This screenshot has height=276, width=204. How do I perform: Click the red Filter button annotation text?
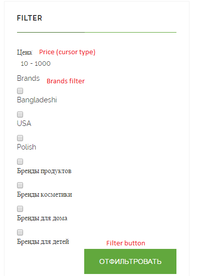point(126,243)
